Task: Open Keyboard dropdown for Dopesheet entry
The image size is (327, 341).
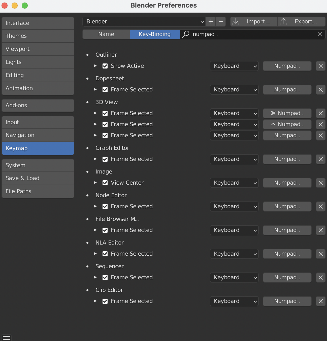Action: point(234,90)
